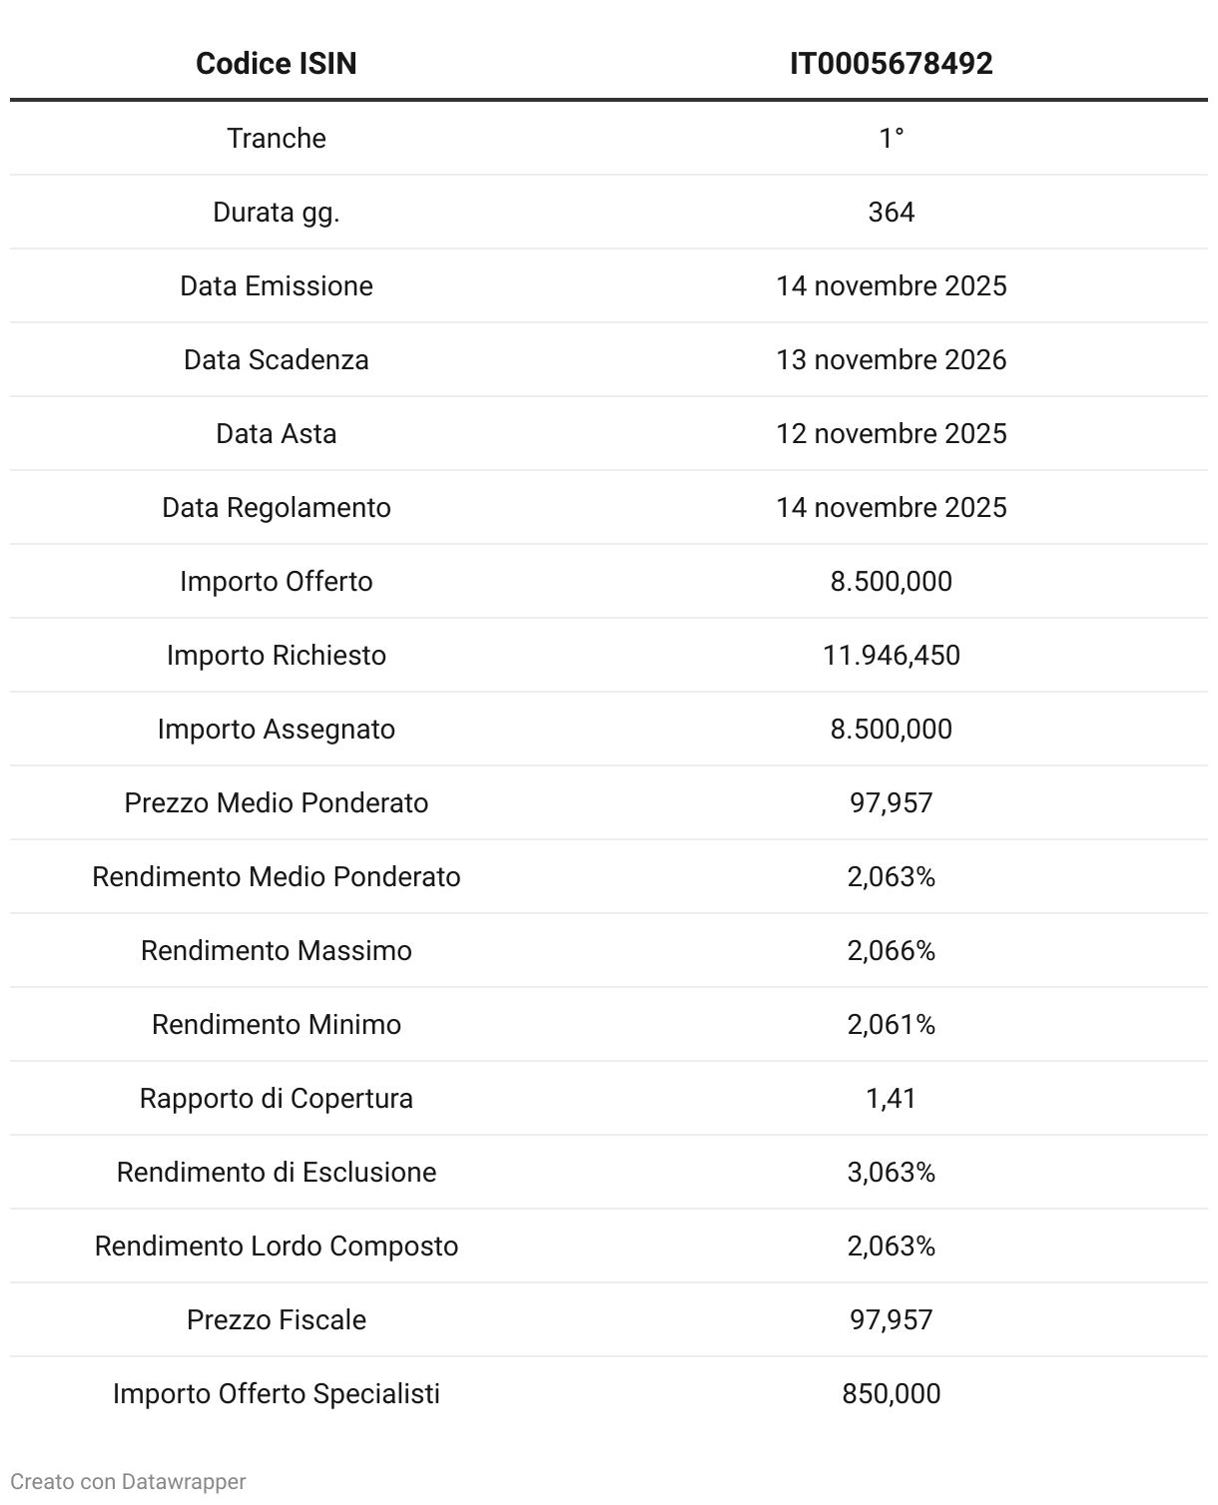Select the Rendimento Massimo value 2,066%
Viewport: 1218px width, 1505px height.
[891, 950]
